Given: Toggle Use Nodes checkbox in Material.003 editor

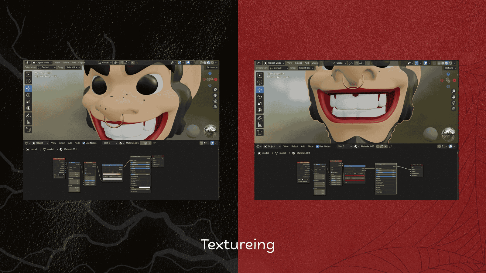Looking at the screenshot, I should pyautogui.click(x=317, y=147).
